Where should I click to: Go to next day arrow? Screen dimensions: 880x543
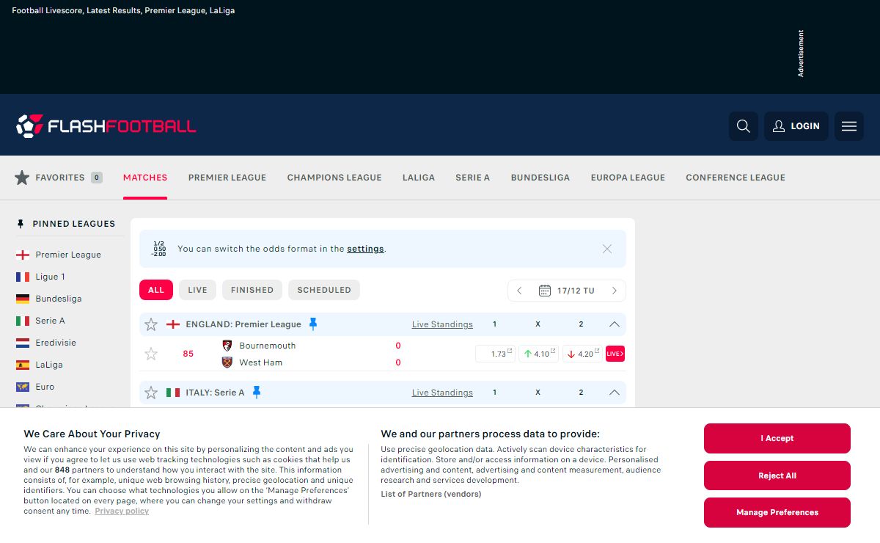pyautogui.click(x=615, y=291)
